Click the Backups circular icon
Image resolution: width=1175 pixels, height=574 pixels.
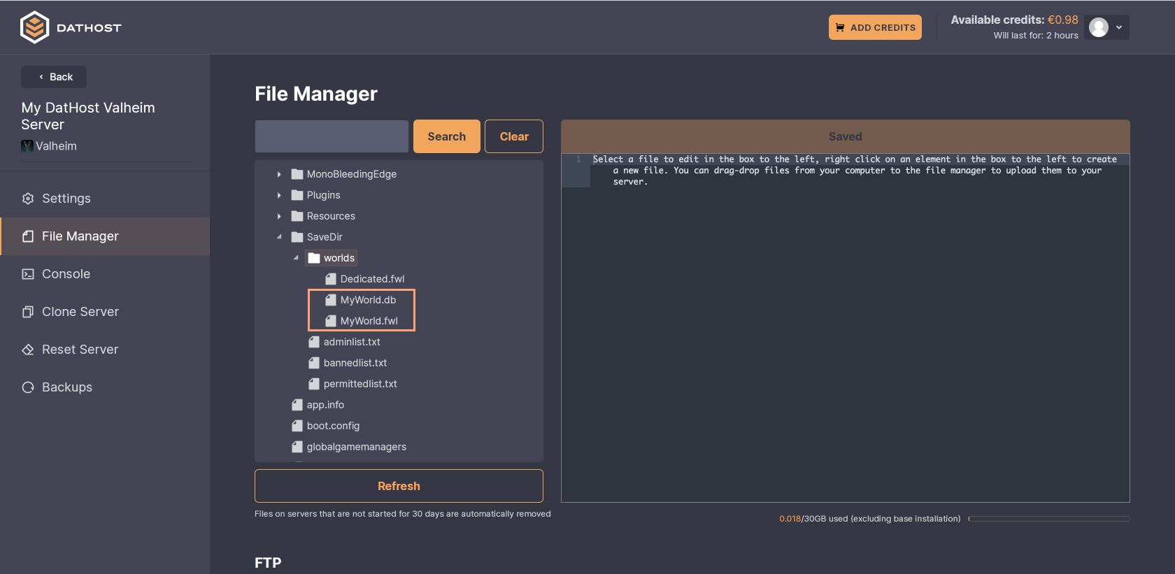click(28, 387)
